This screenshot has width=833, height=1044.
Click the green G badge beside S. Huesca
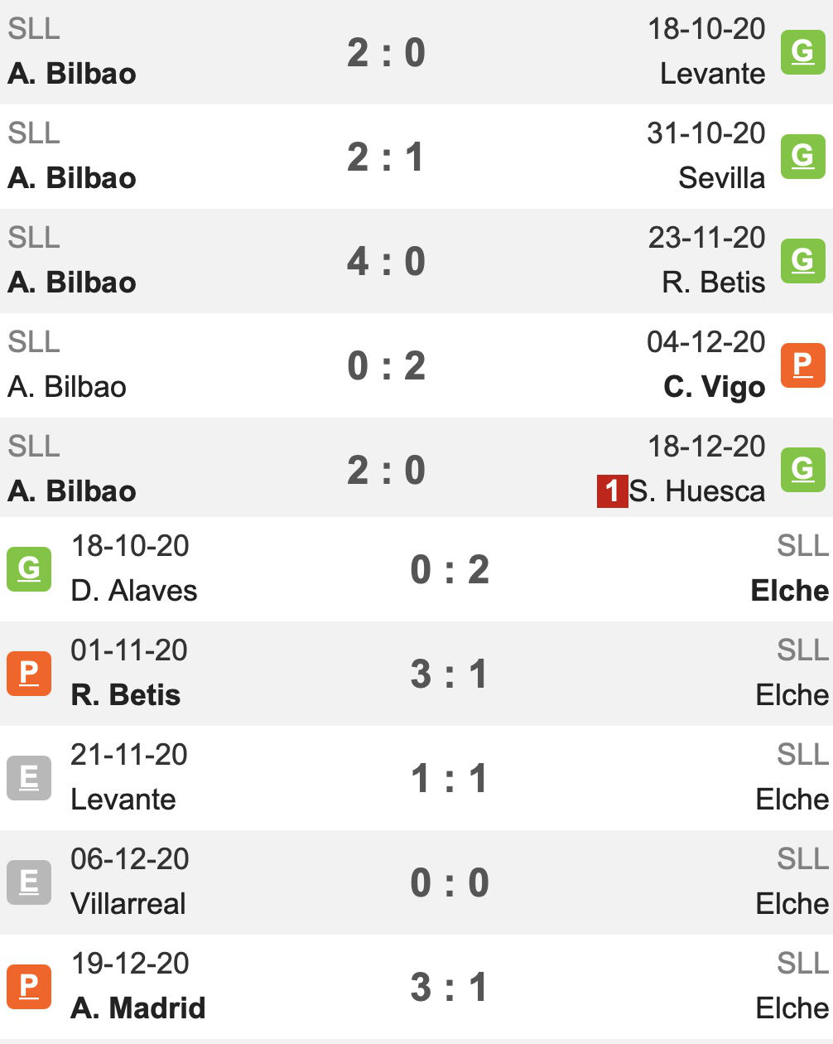(x=803, y=470)
